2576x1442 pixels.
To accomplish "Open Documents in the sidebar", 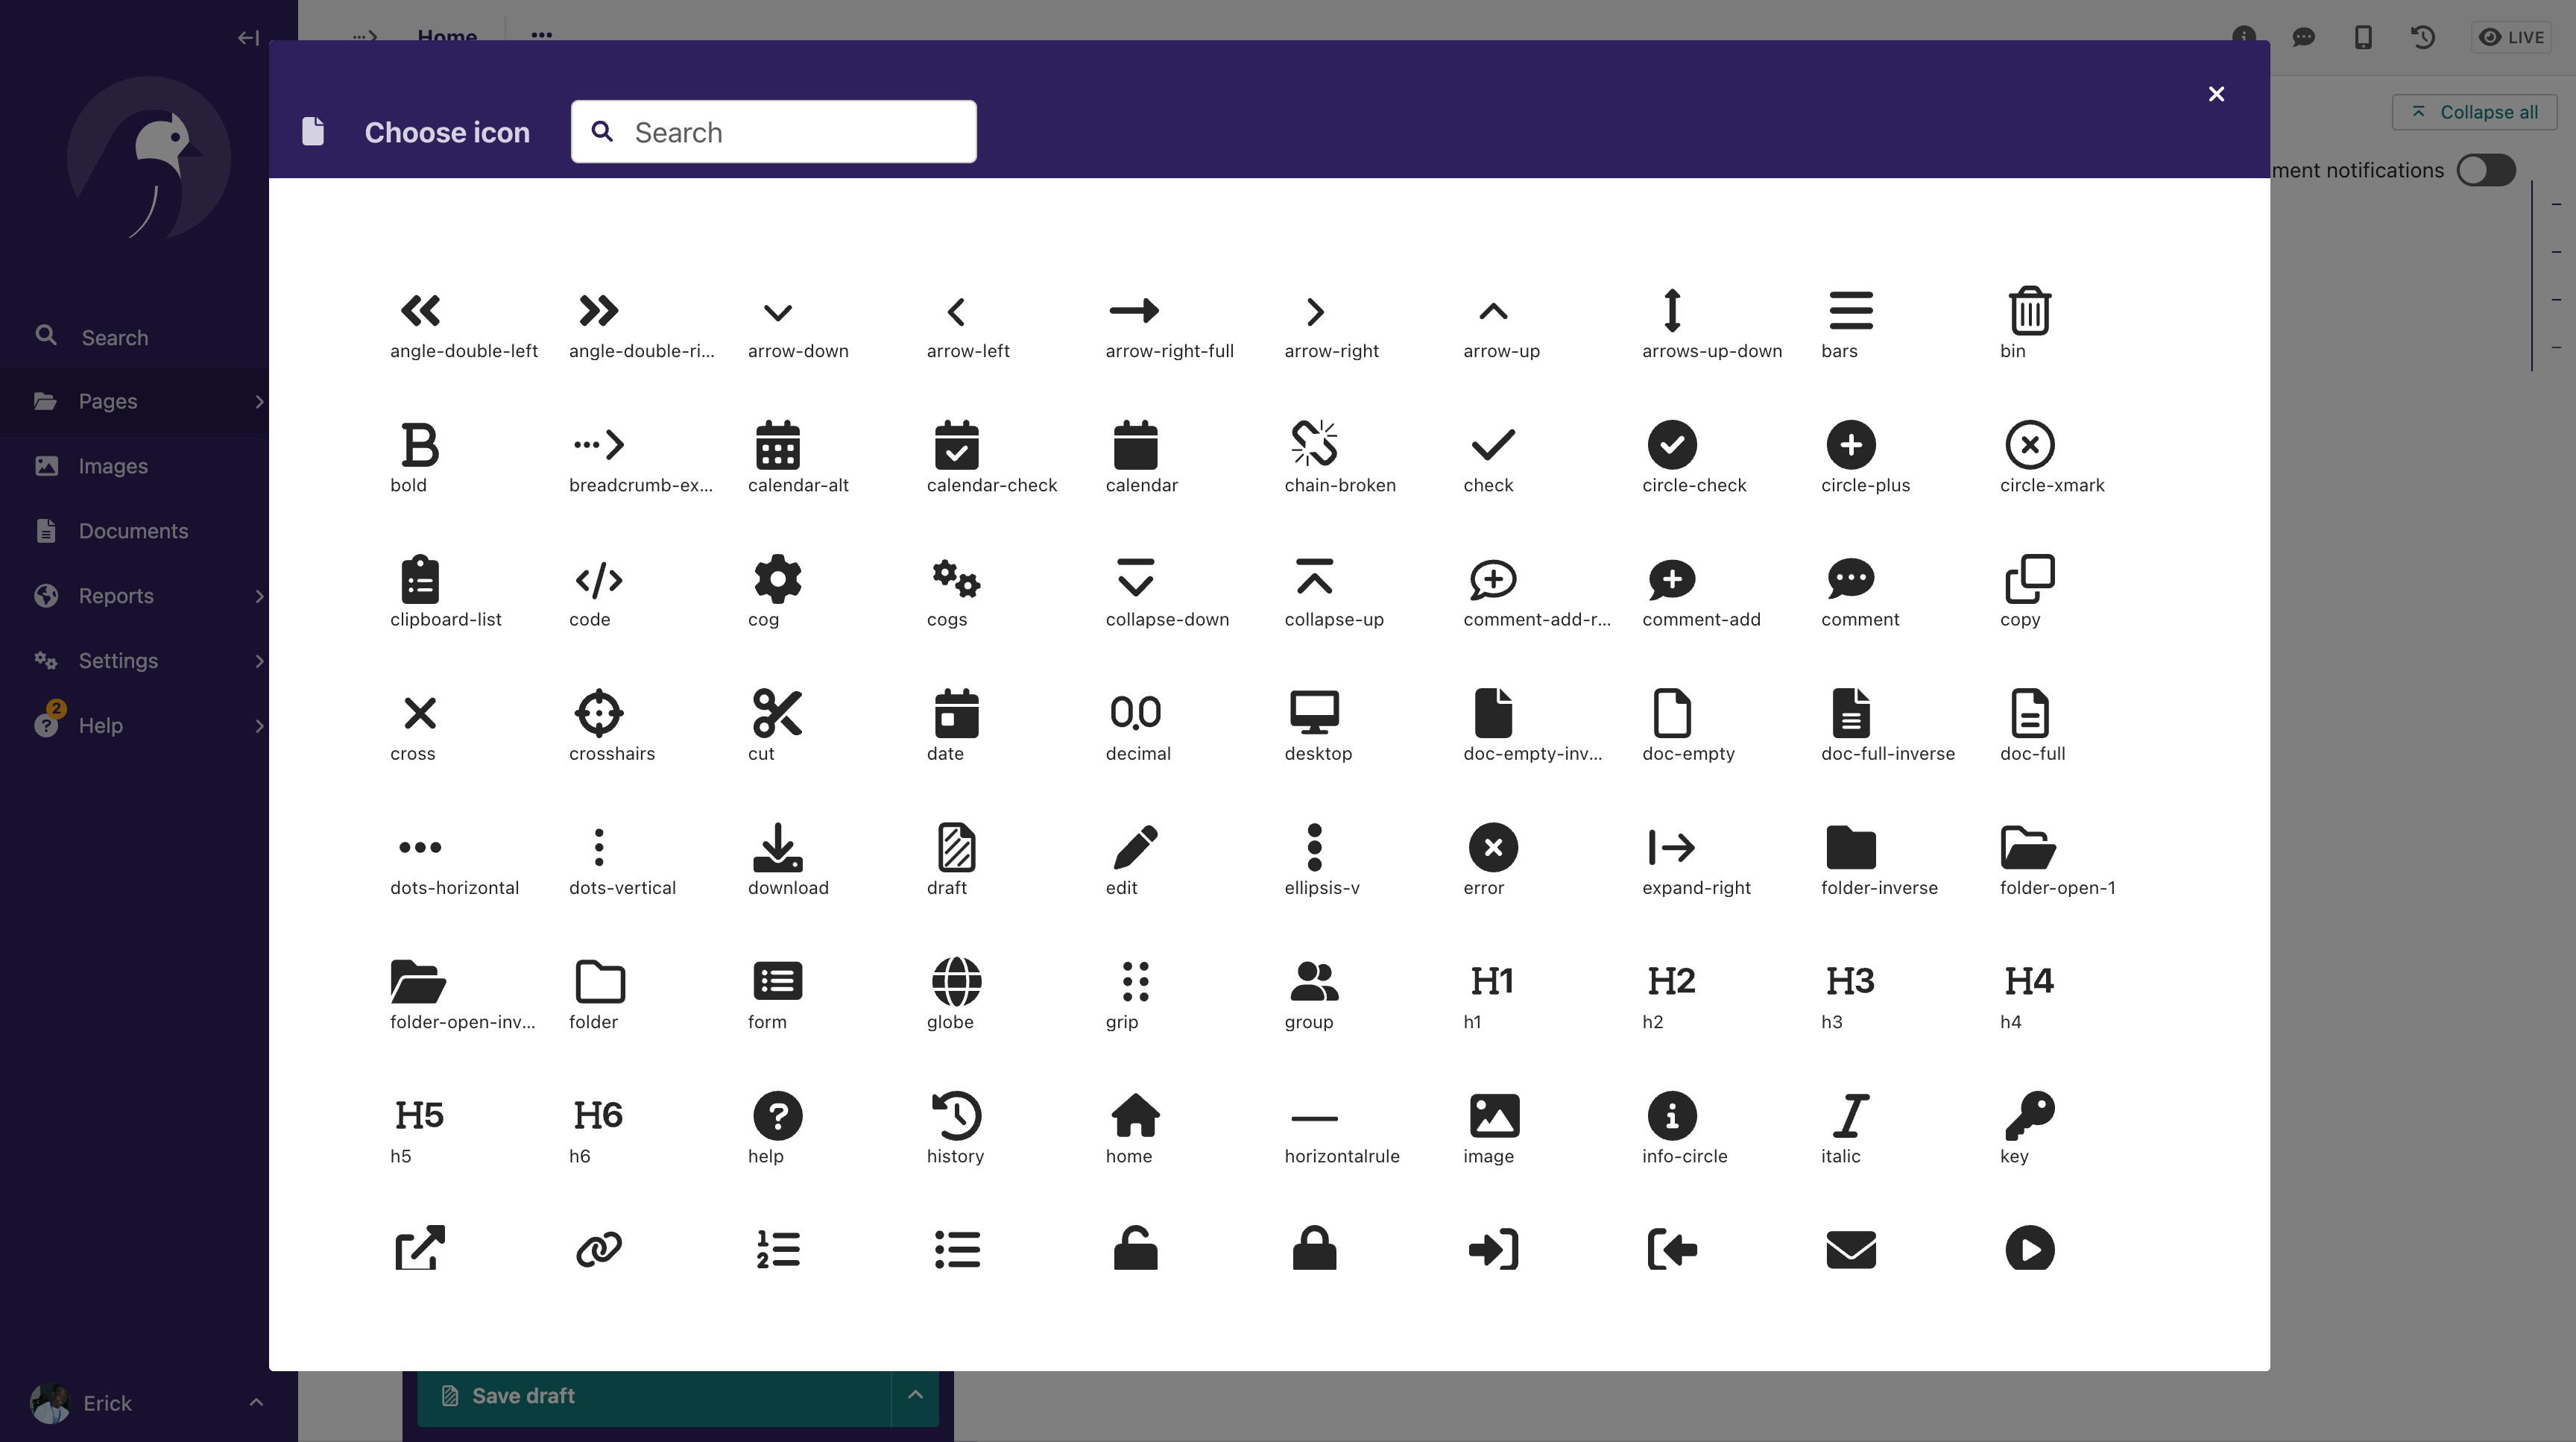I will [x=133, y=531].
